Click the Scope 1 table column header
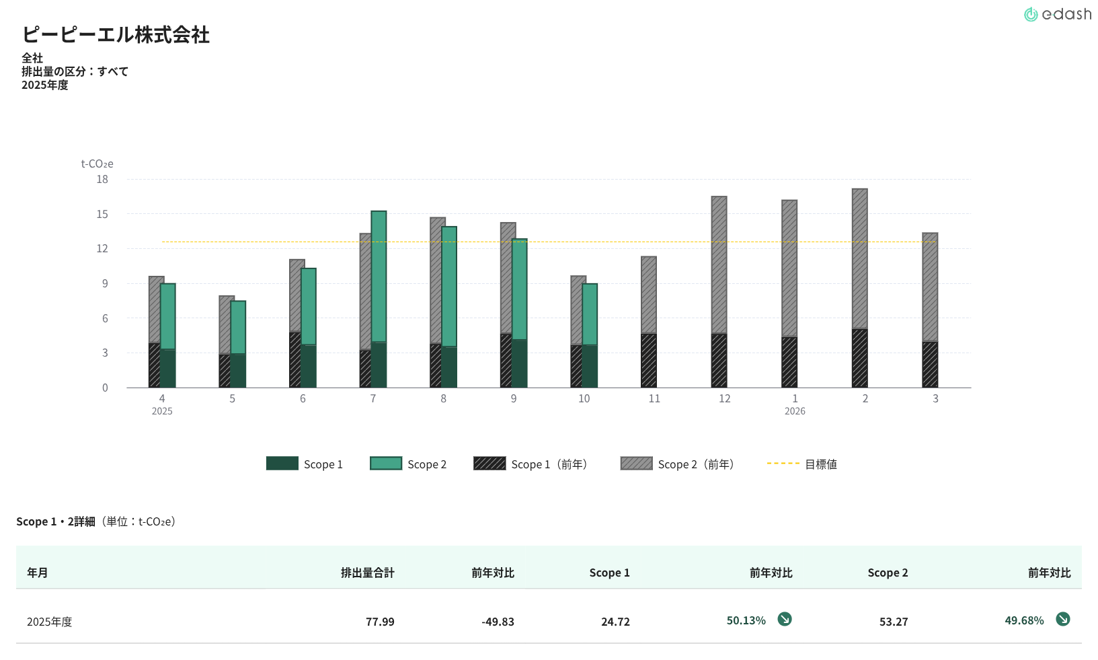Screen dimensions: 1098x660 point(609,573)
